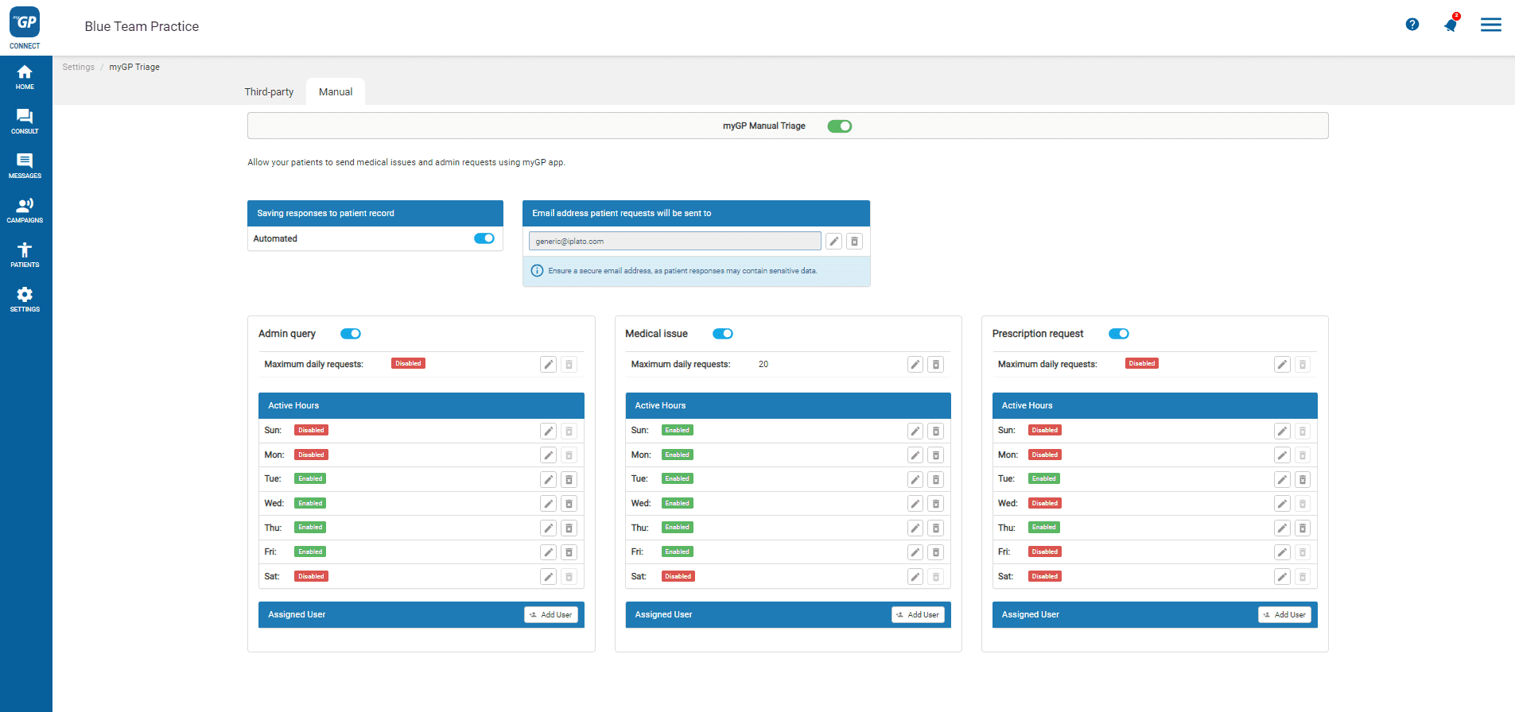
Task: Open the Patients sidebar section
Action: point(25,255)
